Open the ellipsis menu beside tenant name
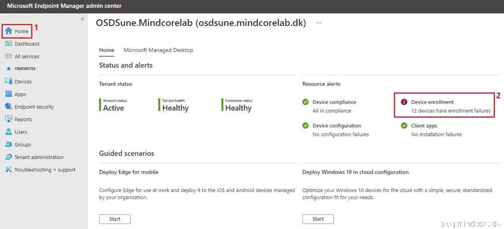The image size is (504, 229). click(319, 23)
